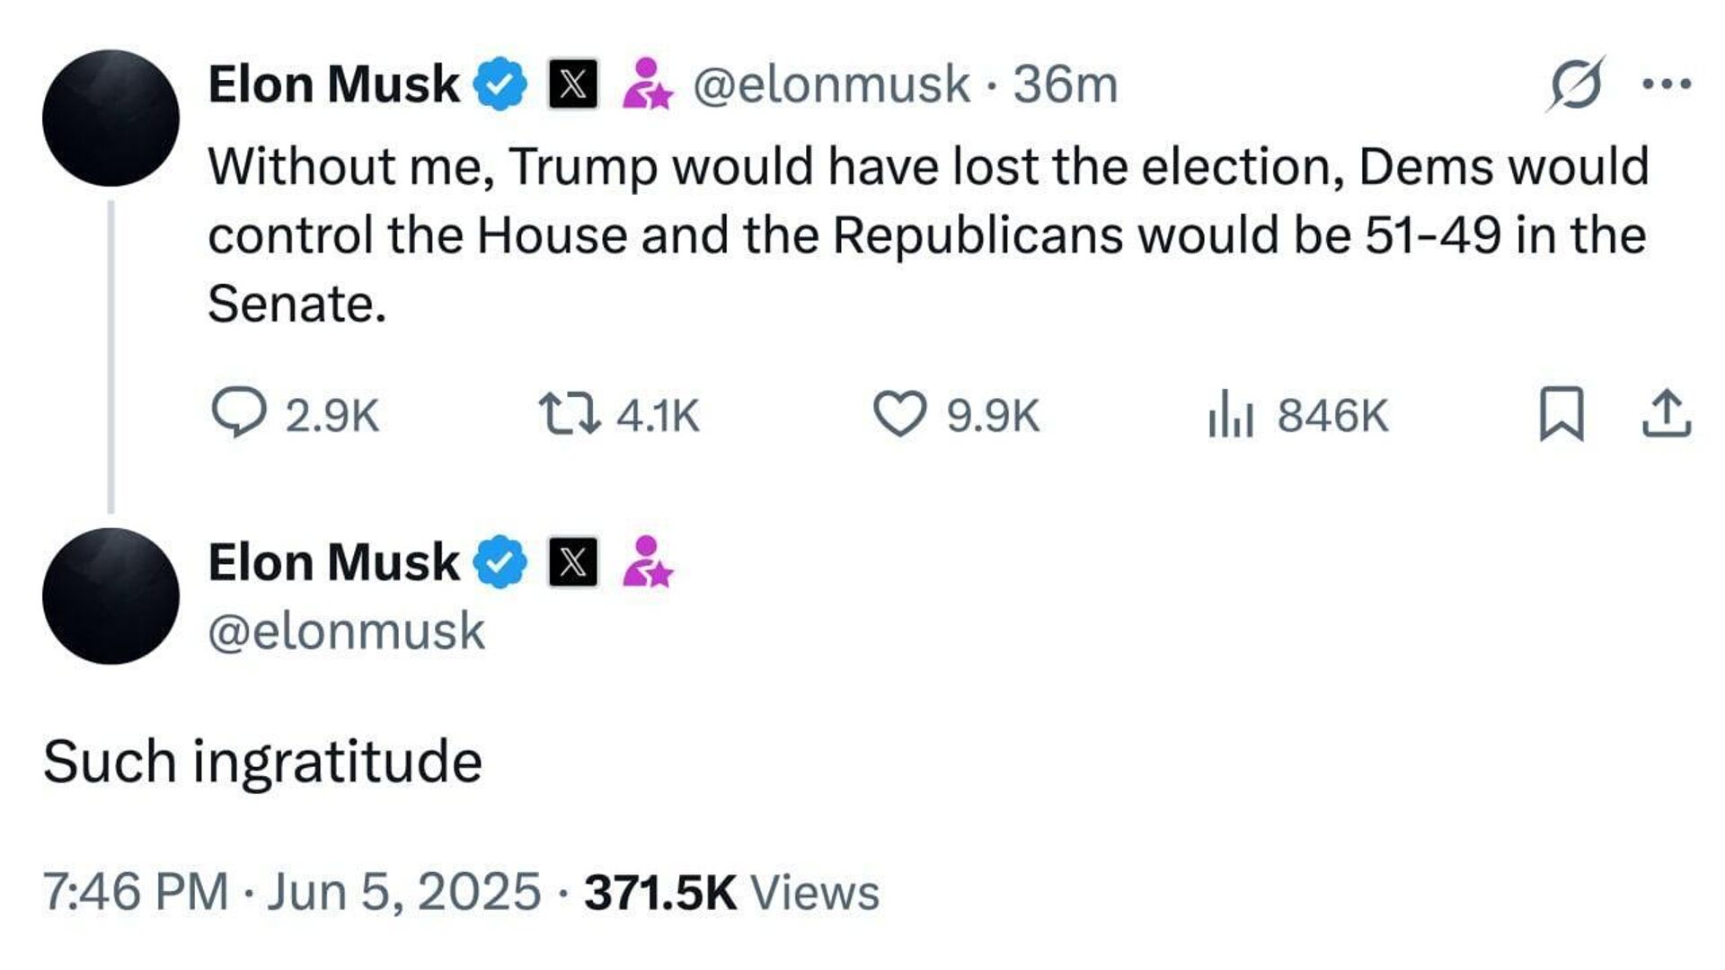The image size is (1725, 970).
Task: Open the three-dot more options menu
Action: (1667, 84)
